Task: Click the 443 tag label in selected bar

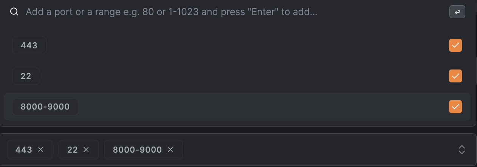Action: click(24, 150)
